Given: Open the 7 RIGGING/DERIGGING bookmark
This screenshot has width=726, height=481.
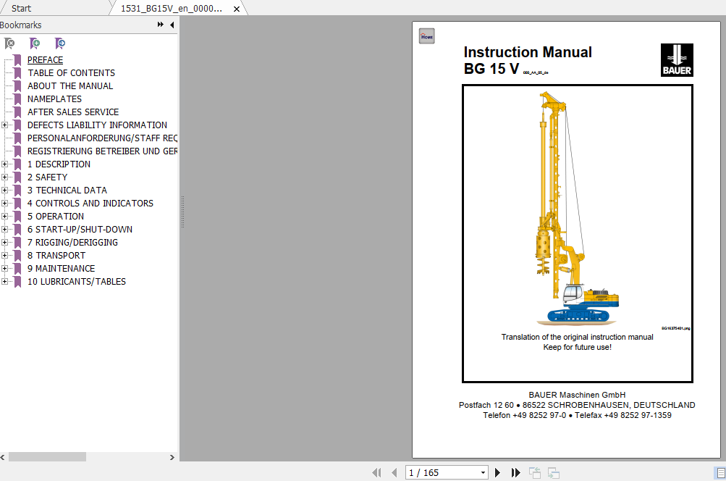Looking at the screenshot, I should tap(72, 243).
